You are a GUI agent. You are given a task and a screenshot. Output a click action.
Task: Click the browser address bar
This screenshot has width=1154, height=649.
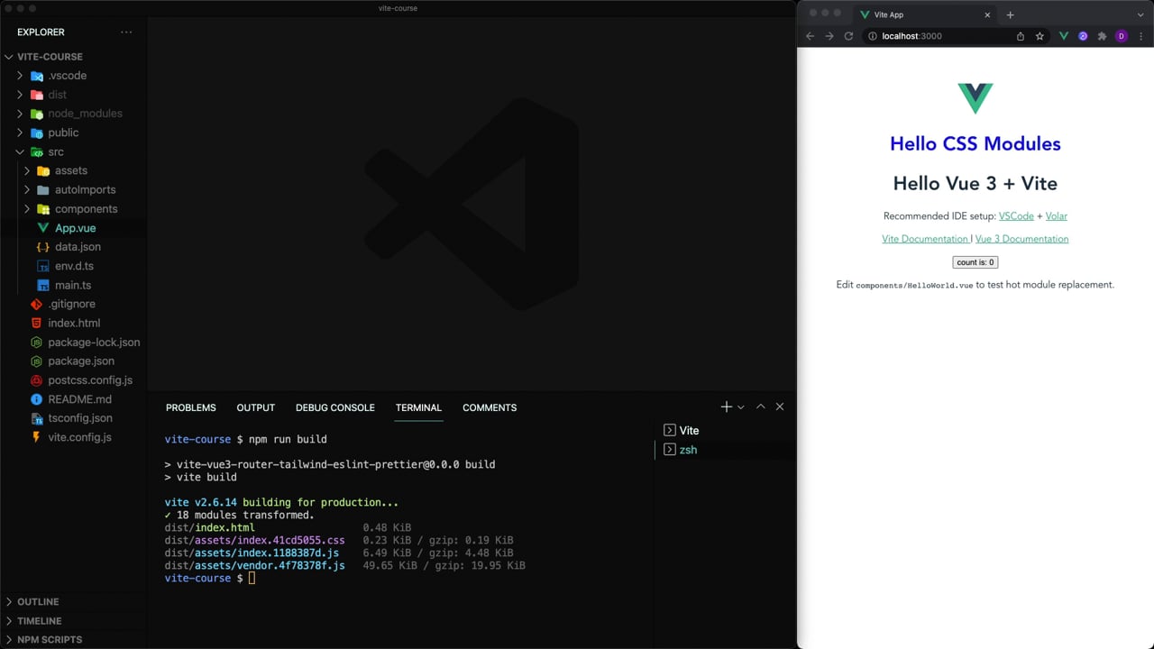click(938, 36)
